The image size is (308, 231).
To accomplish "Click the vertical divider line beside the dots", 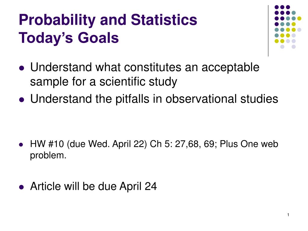I will point(268,31).
